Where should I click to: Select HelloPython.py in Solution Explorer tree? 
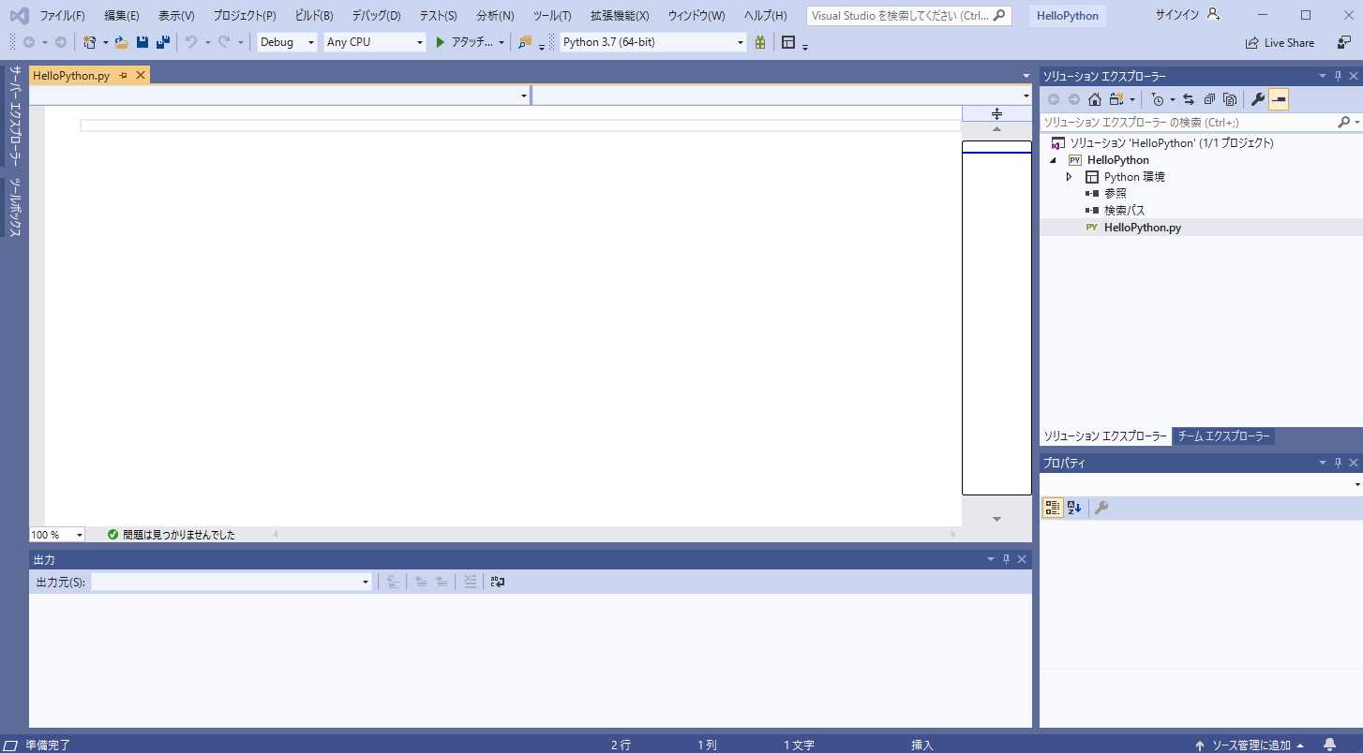(1142, 228)
